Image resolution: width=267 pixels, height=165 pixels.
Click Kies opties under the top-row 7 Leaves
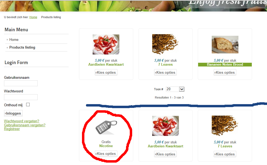pos(165,72)
